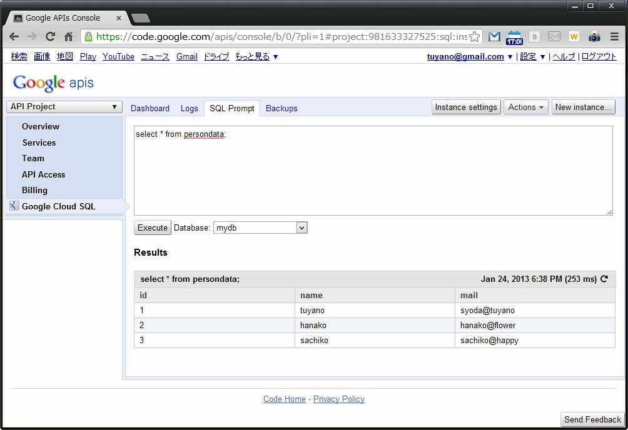Switch to the Logs tab

point(189,108)
